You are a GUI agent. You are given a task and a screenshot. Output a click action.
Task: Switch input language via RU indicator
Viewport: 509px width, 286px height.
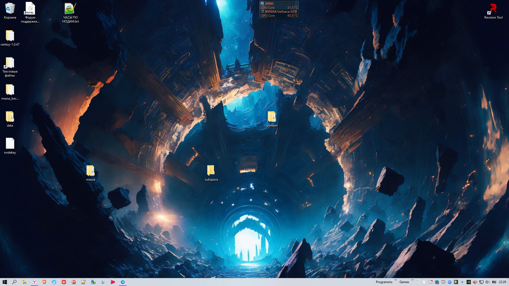494,282
